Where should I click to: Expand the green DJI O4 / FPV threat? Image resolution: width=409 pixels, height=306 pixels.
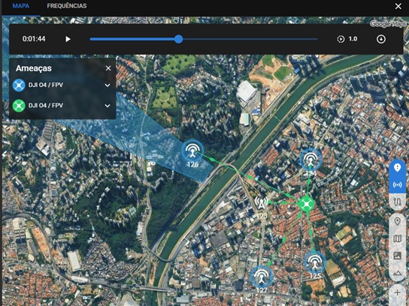tap(108, 106)
